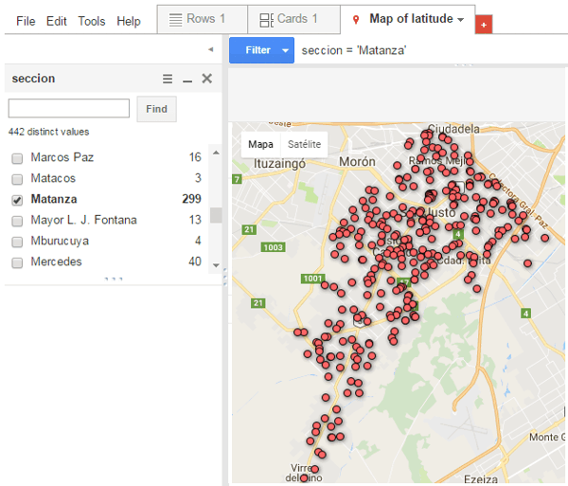Image resolution: width=568 pixels, height=486 pixels.
Task: Click the count 299 next to Matanza
Action: pyautogui.click(x=191, y=199)
